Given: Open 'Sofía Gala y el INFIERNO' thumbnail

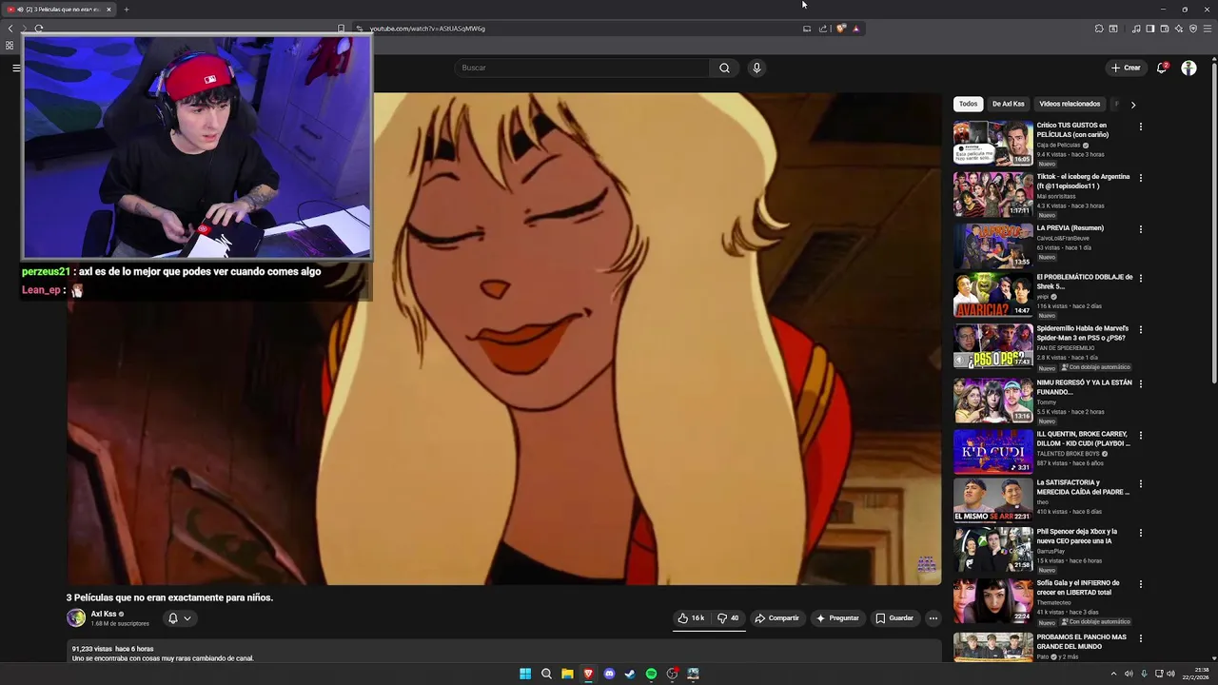Looking at the screenshot, I should (x=992, y=600).
